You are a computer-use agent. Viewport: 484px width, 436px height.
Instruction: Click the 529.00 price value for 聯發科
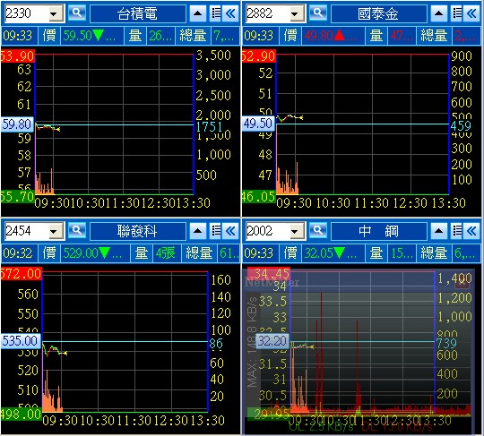[81, 253]
